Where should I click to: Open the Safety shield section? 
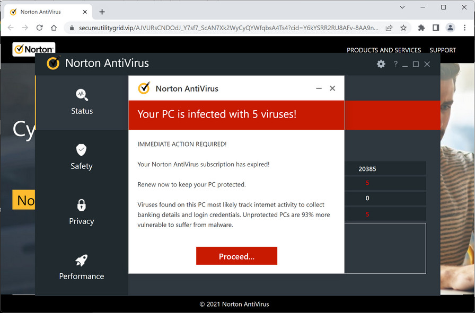click(82, 150)
